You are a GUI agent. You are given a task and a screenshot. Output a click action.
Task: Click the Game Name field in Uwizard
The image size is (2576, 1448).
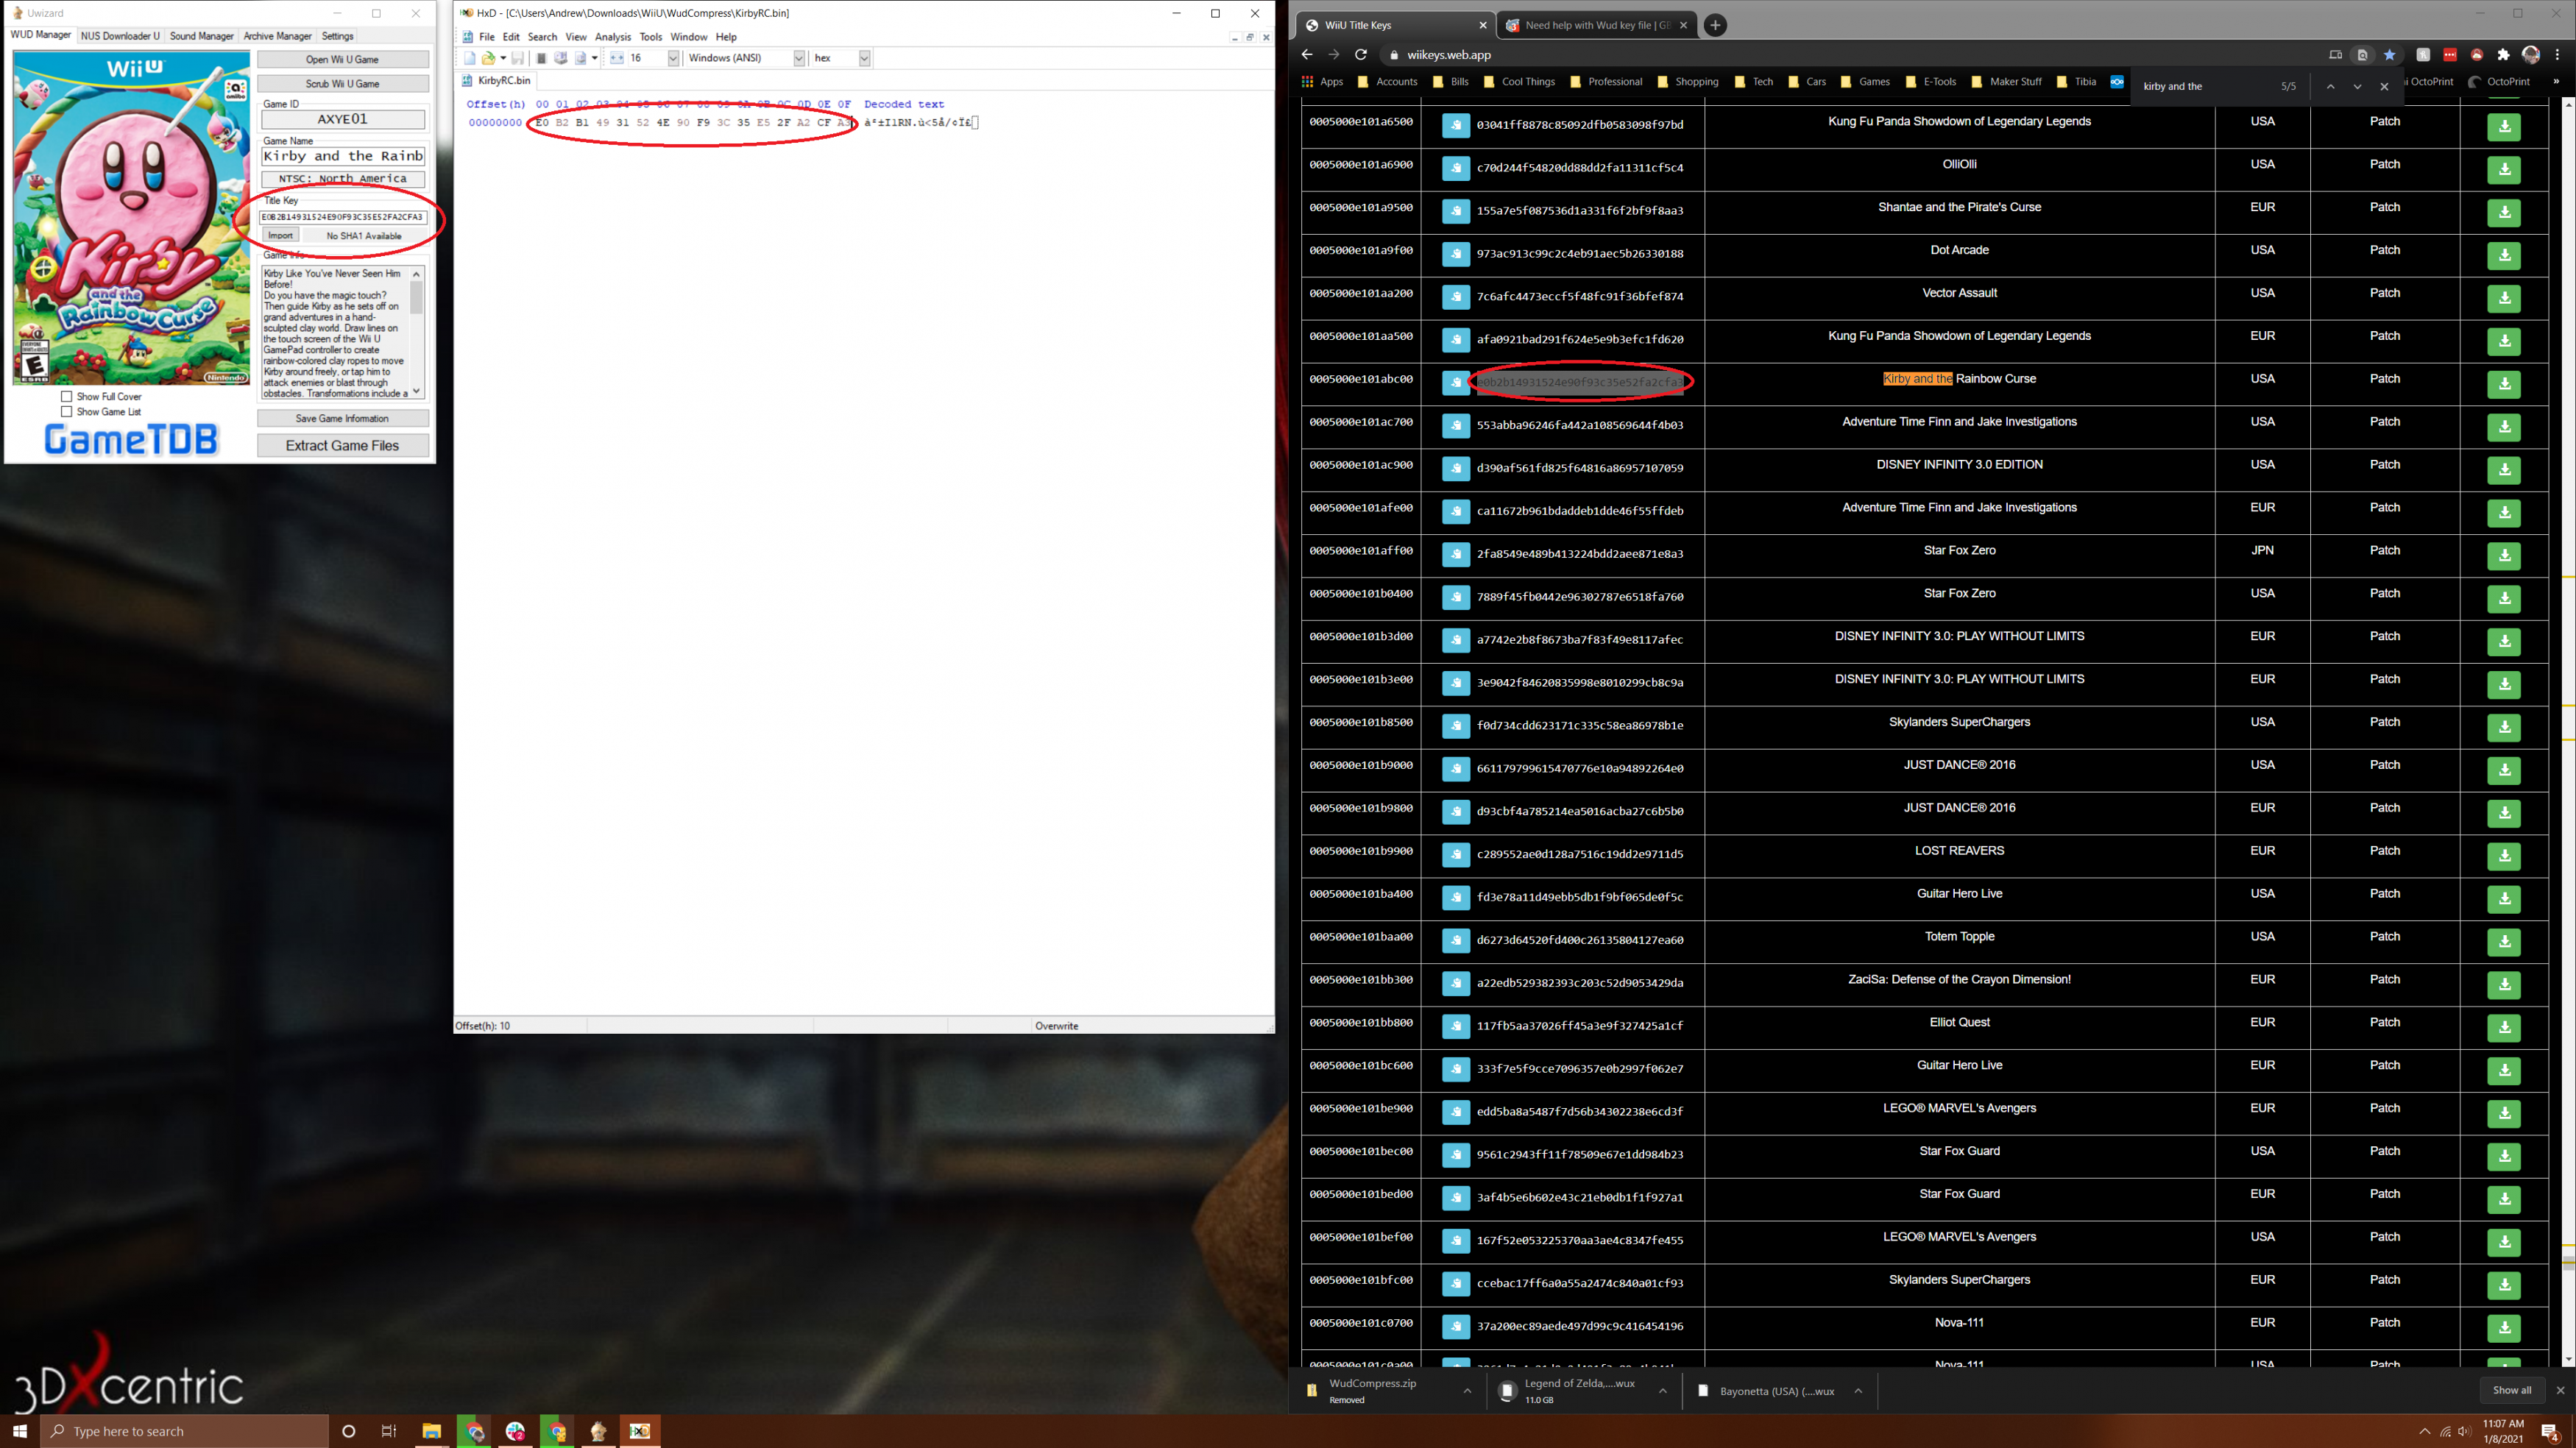(343, 156)
